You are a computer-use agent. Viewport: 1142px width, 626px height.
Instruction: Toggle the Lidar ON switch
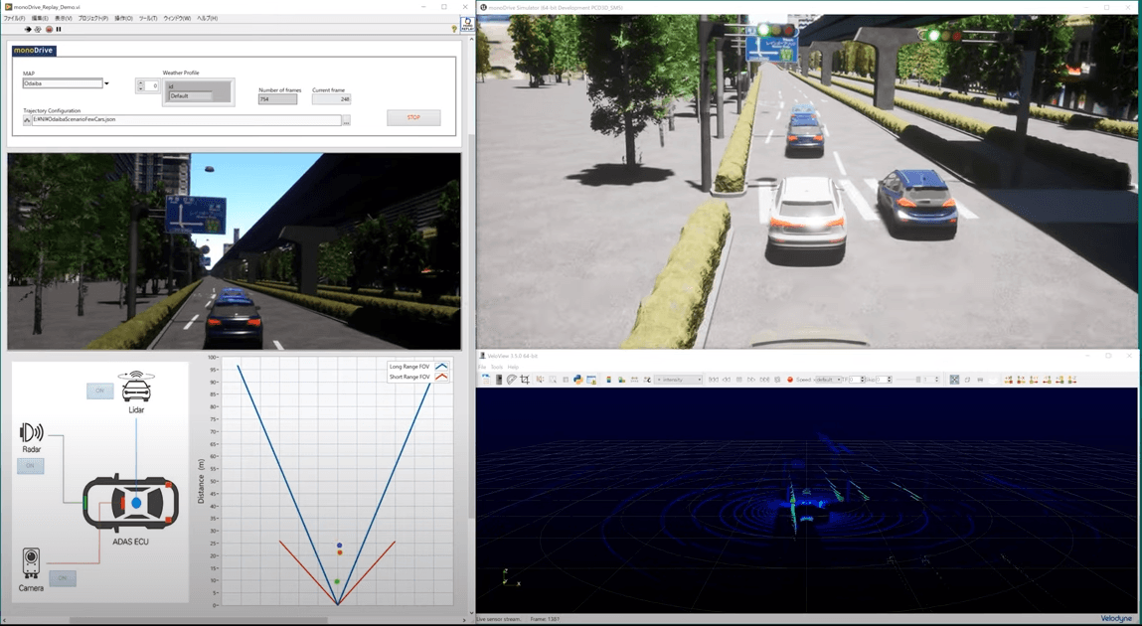99,391
